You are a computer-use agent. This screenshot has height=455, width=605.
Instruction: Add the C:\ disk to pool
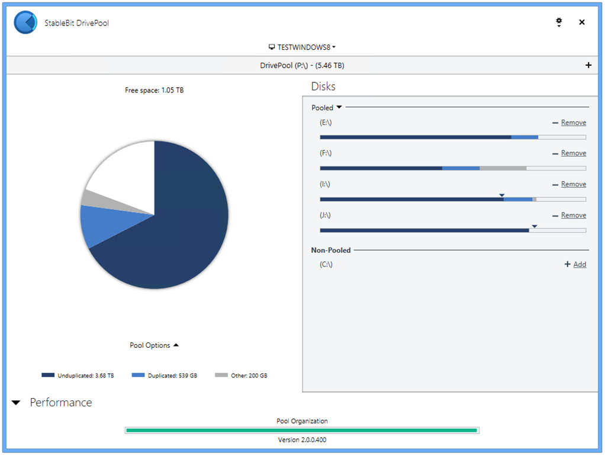[x=580, y=264]
